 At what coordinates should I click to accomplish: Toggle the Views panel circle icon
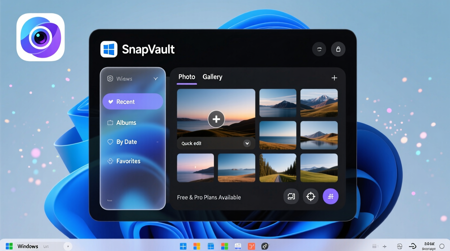point(110,78)
